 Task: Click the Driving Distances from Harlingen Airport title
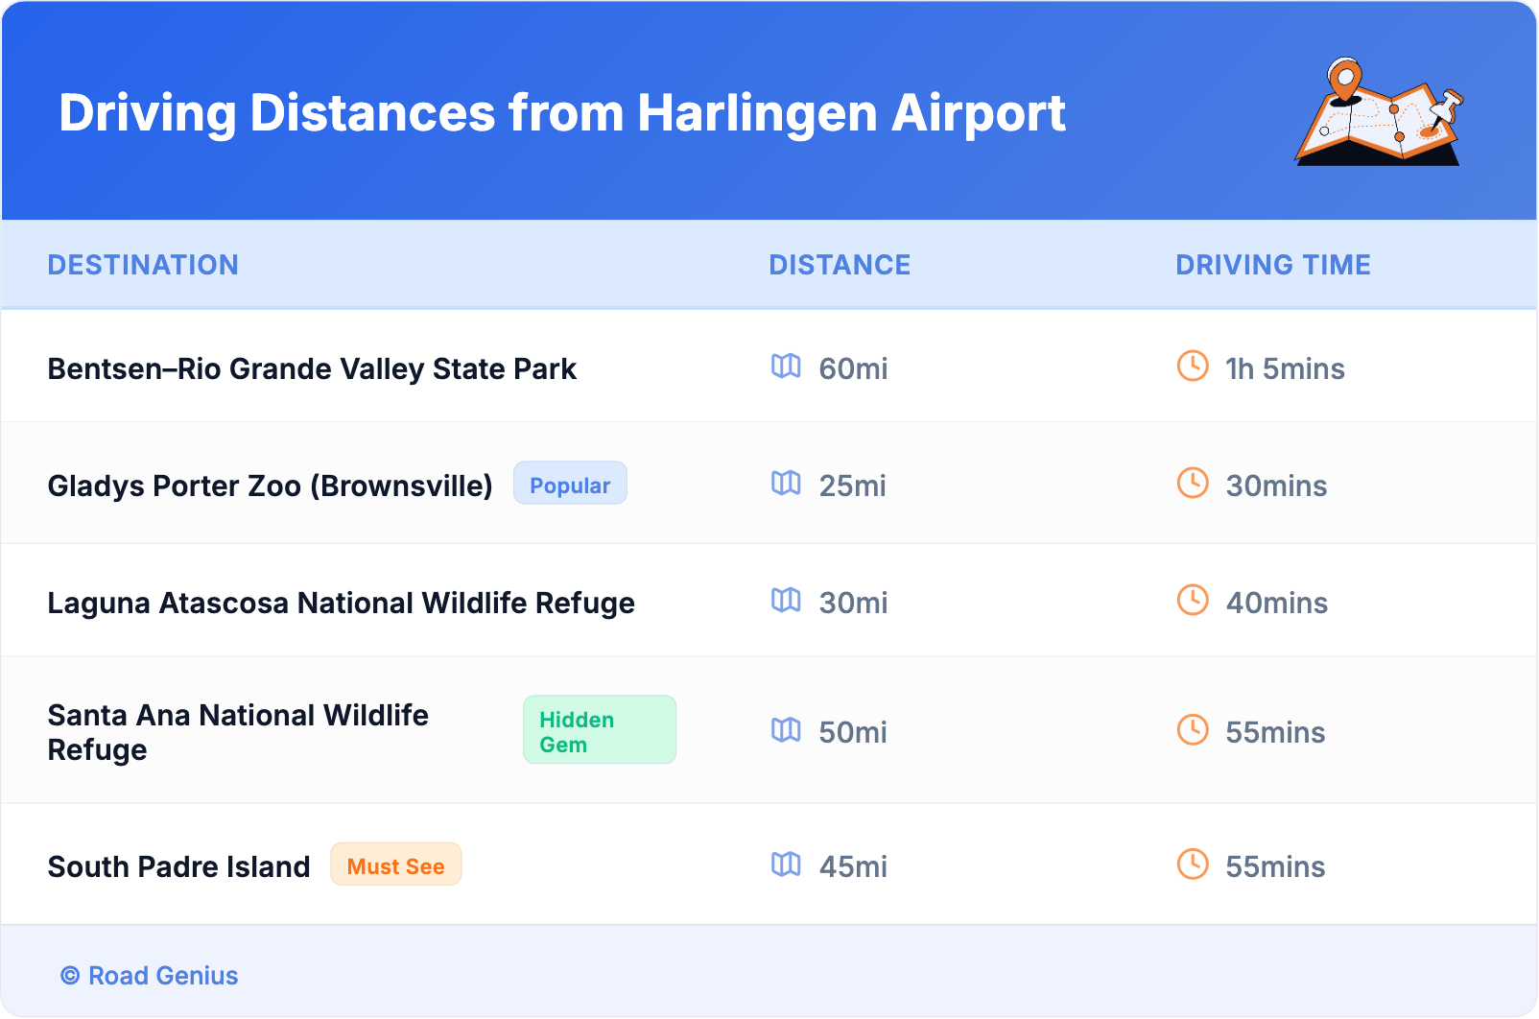click(562, 113)
